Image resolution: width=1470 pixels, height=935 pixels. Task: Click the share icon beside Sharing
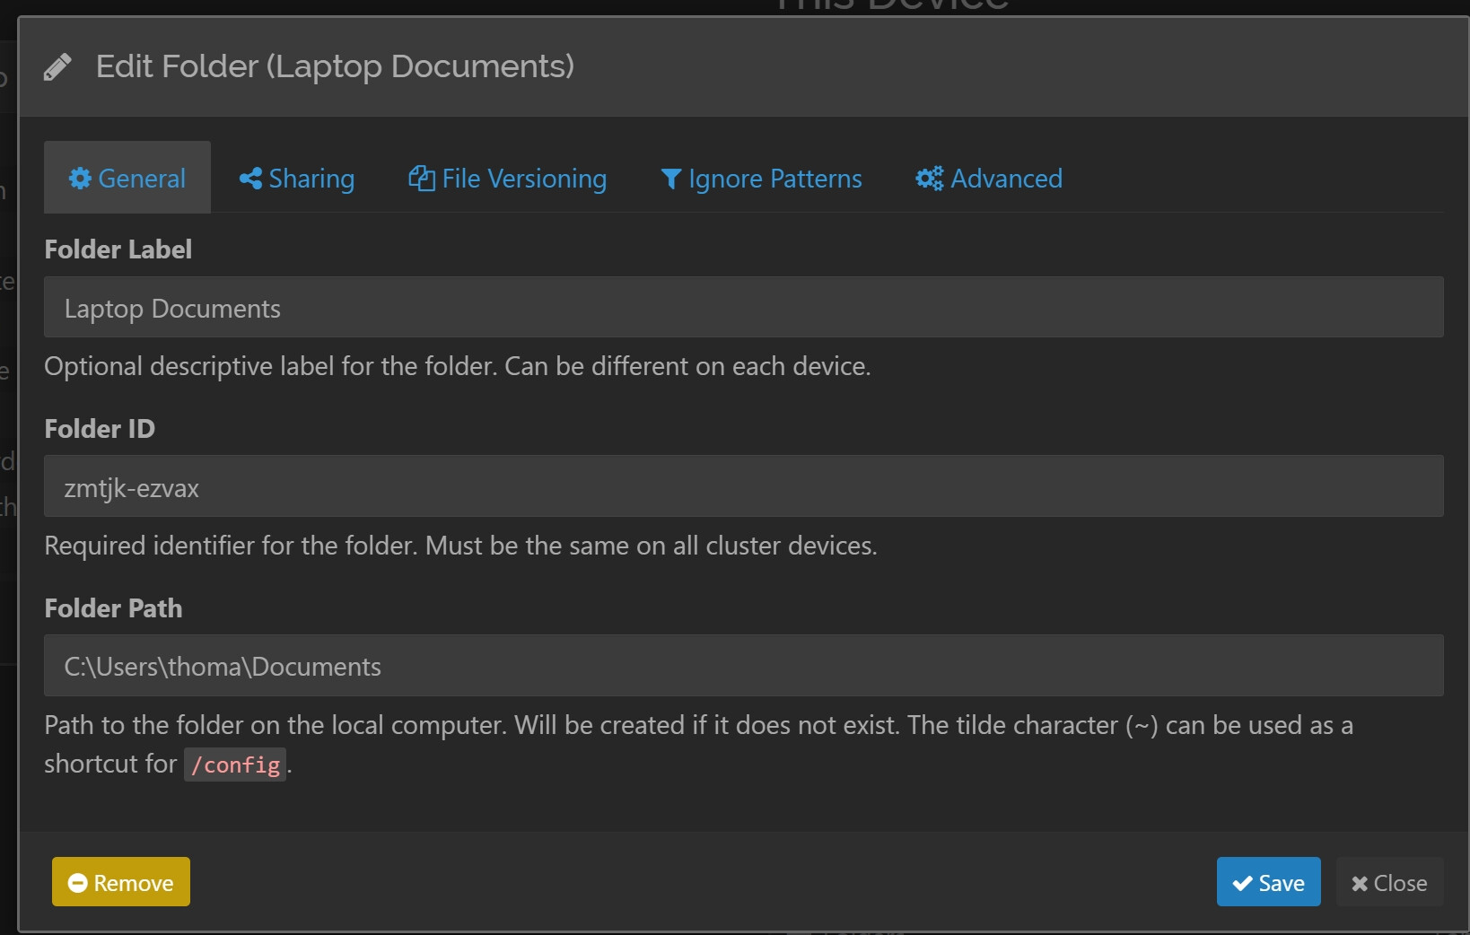click(250, 179)
